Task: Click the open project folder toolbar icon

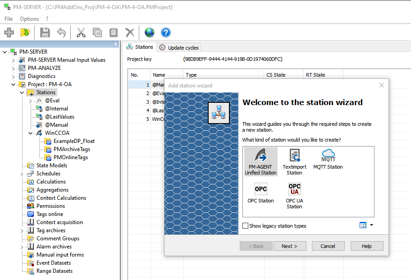Action: coord(25,32)
